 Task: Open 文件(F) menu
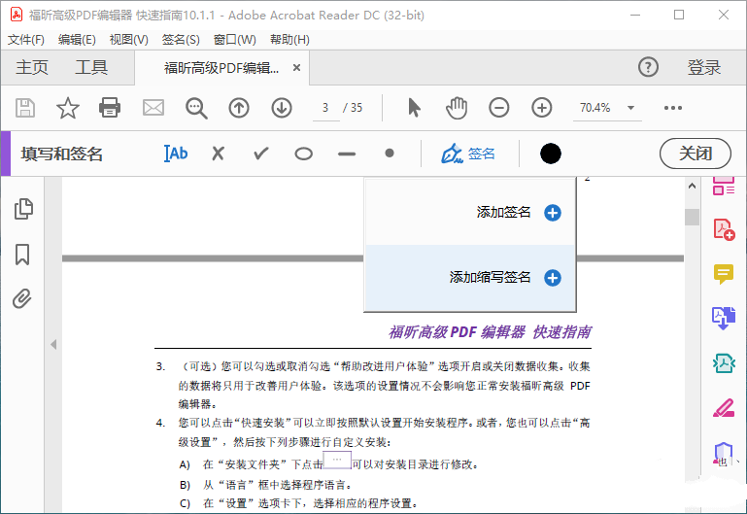coord(26,40)
